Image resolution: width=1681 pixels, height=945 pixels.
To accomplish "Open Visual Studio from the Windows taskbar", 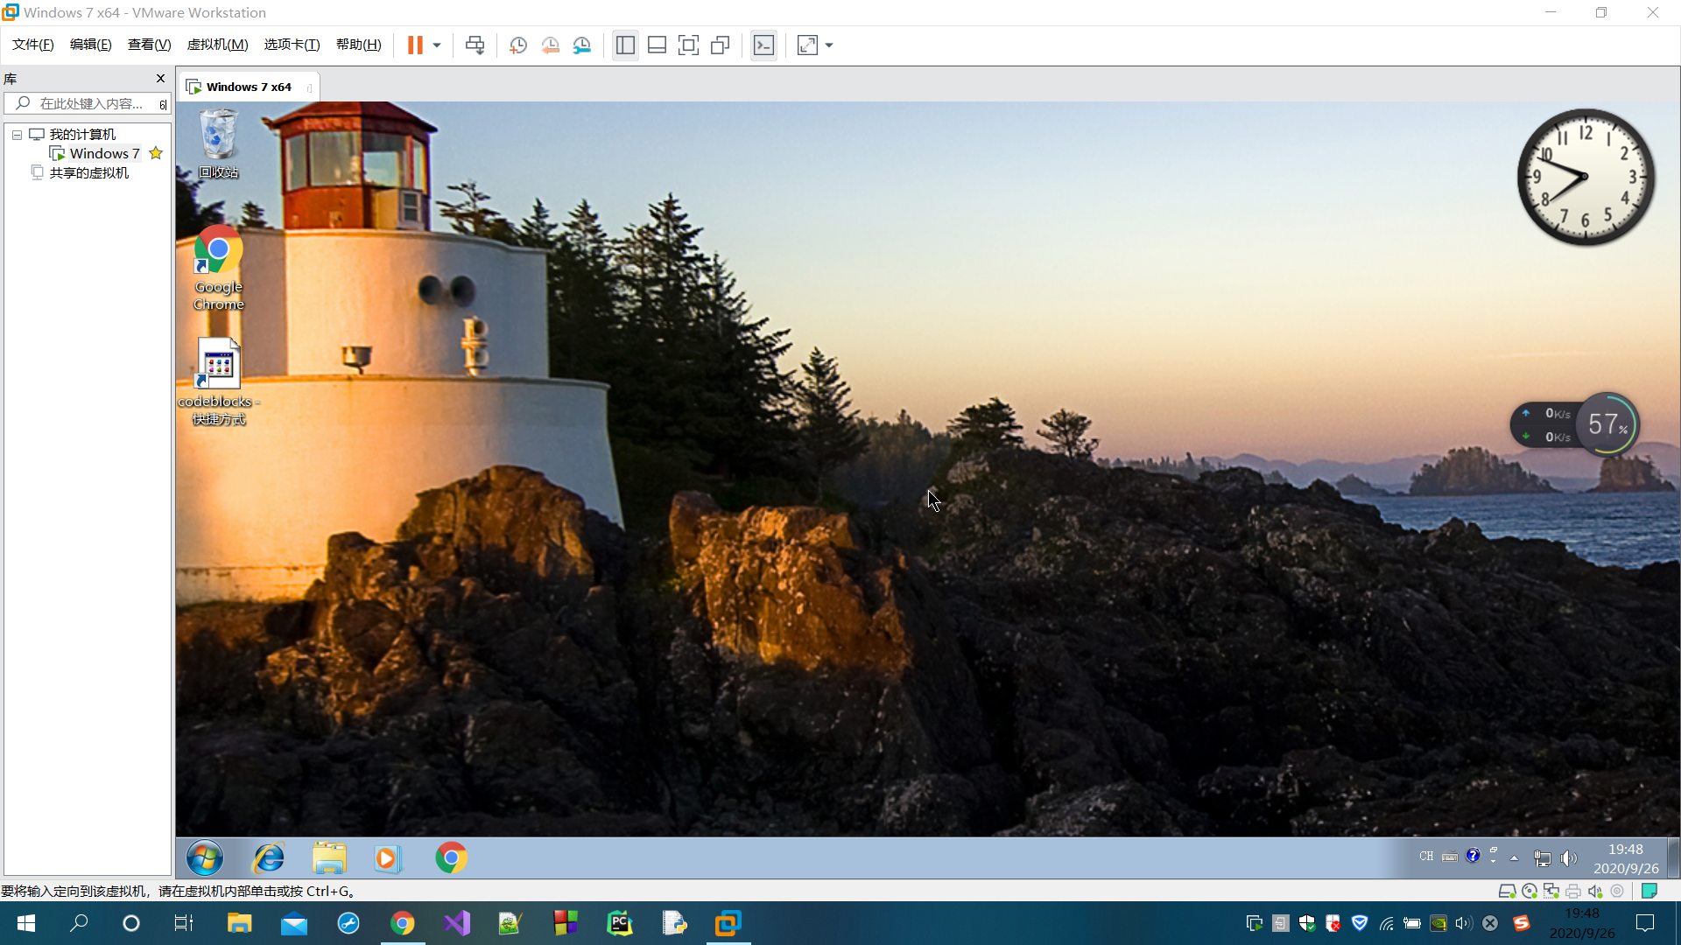I will (457, 923).
